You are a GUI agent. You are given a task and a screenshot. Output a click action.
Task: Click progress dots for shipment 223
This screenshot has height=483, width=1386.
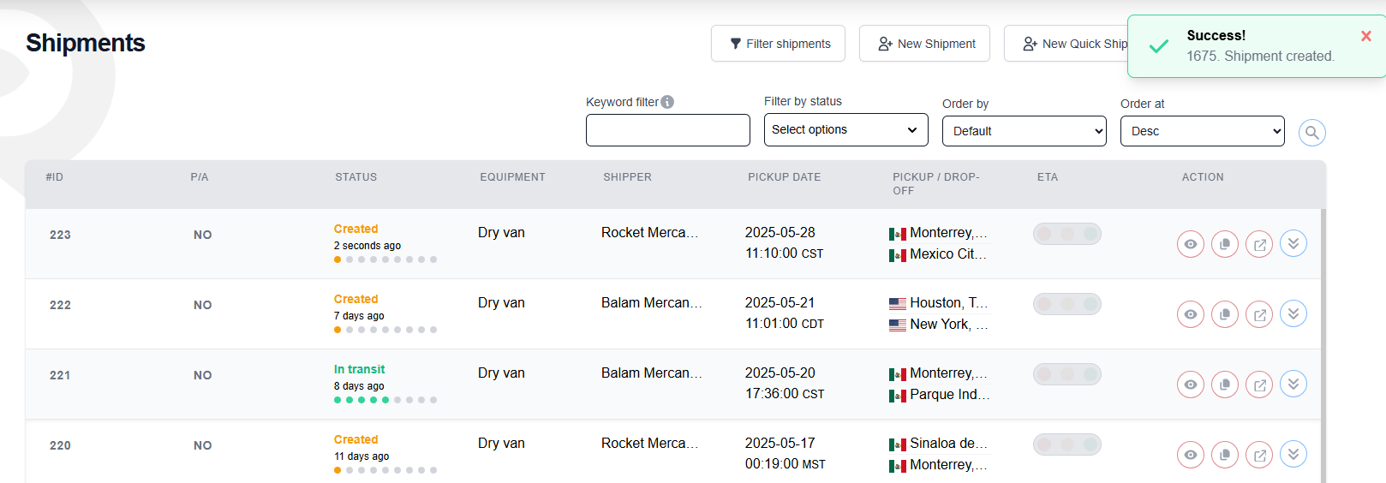coord(385,259)
